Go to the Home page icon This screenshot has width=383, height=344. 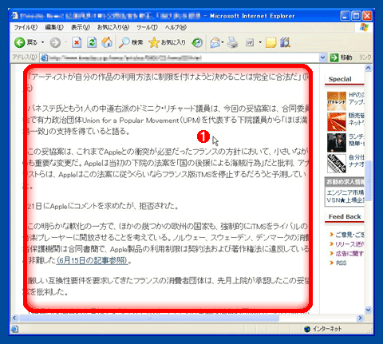pos(107,42)
